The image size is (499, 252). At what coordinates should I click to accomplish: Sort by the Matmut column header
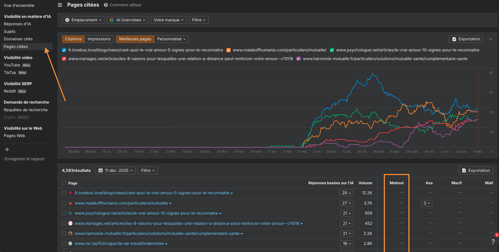[x=397, y=183]
